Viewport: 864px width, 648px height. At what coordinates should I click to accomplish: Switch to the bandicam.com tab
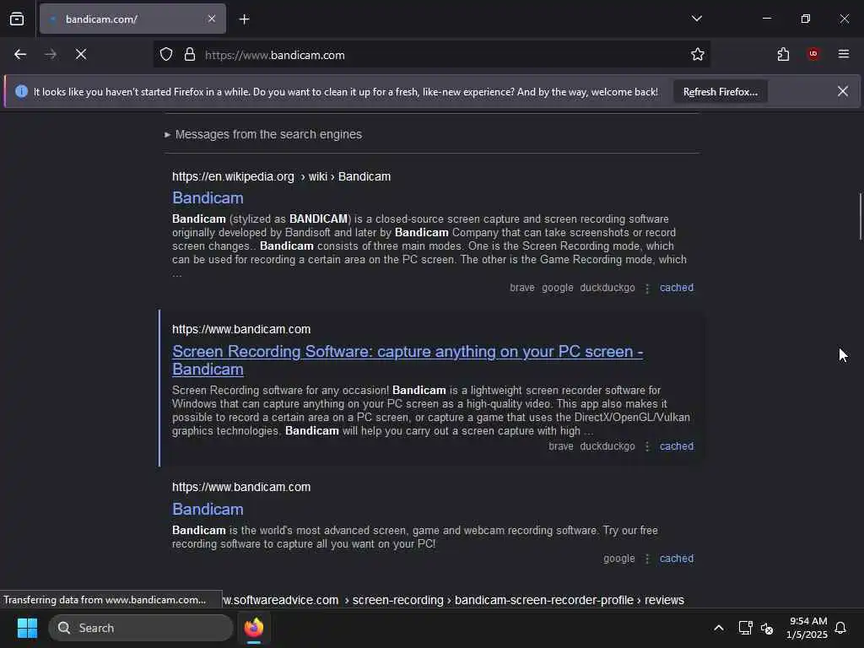[132, 19]
